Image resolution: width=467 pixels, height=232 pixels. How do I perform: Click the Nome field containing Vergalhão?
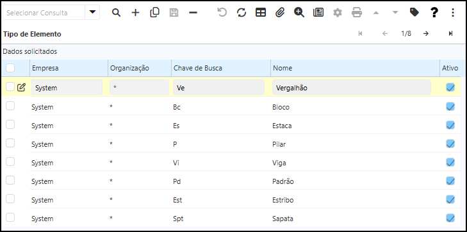352,88
